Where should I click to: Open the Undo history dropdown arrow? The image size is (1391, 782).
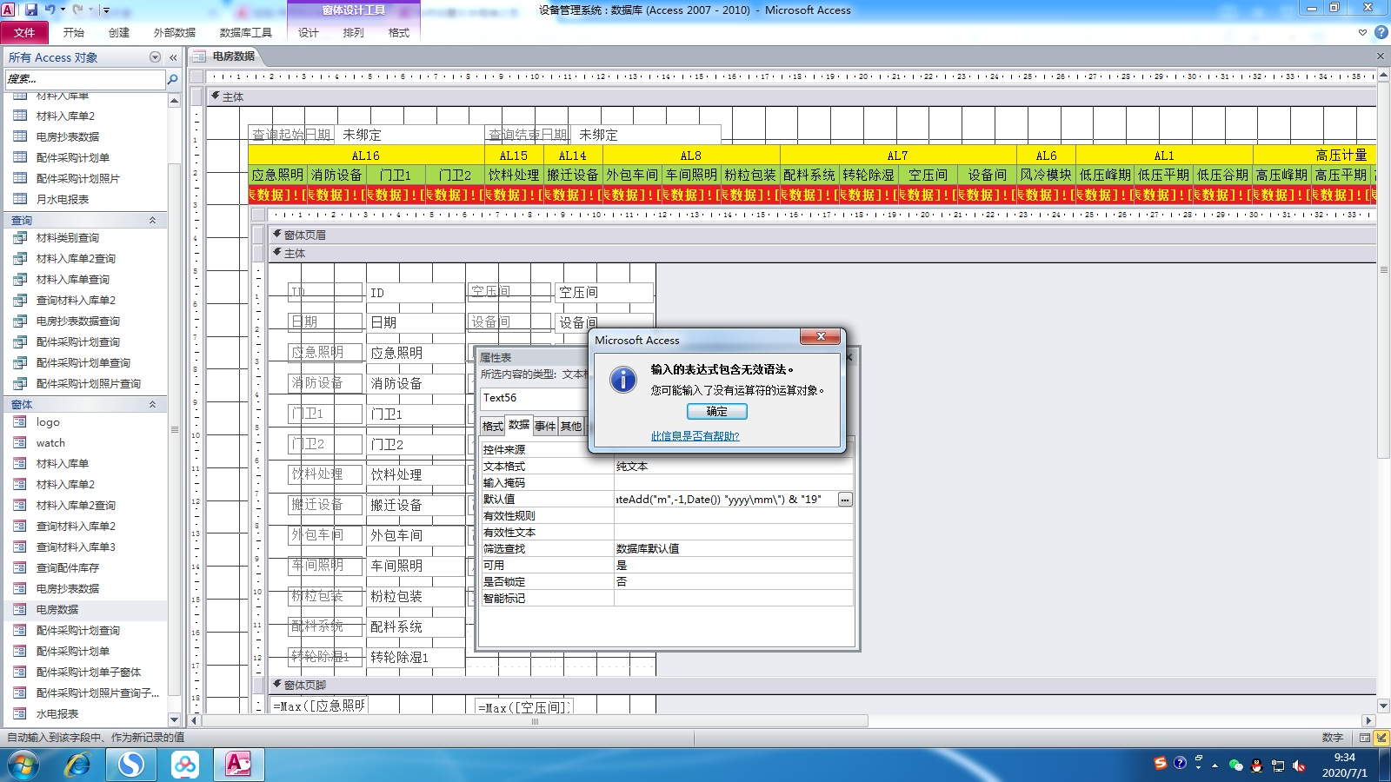[x=63, y=10]
